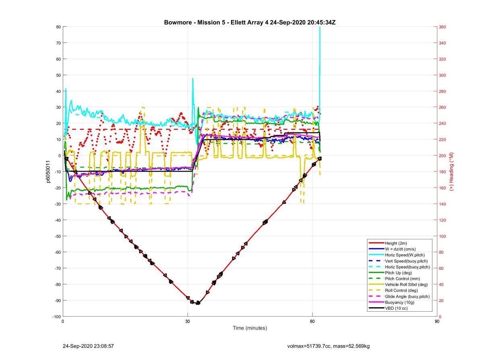The image size is (483, 356).
Task: Click the right heading axis tick '140'
Action: click(x=443, y=204)
